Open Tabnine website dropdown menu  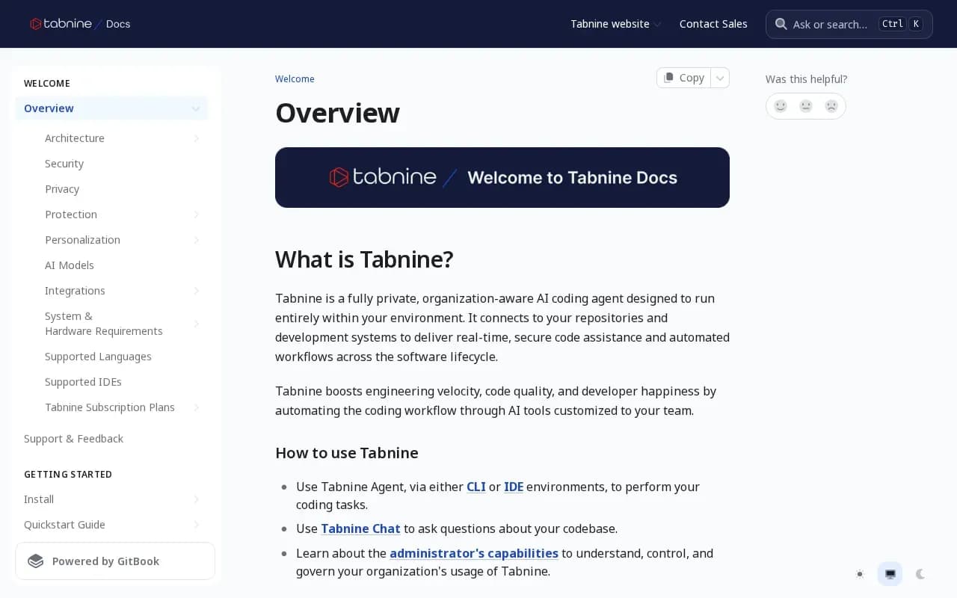click(616, 24)
